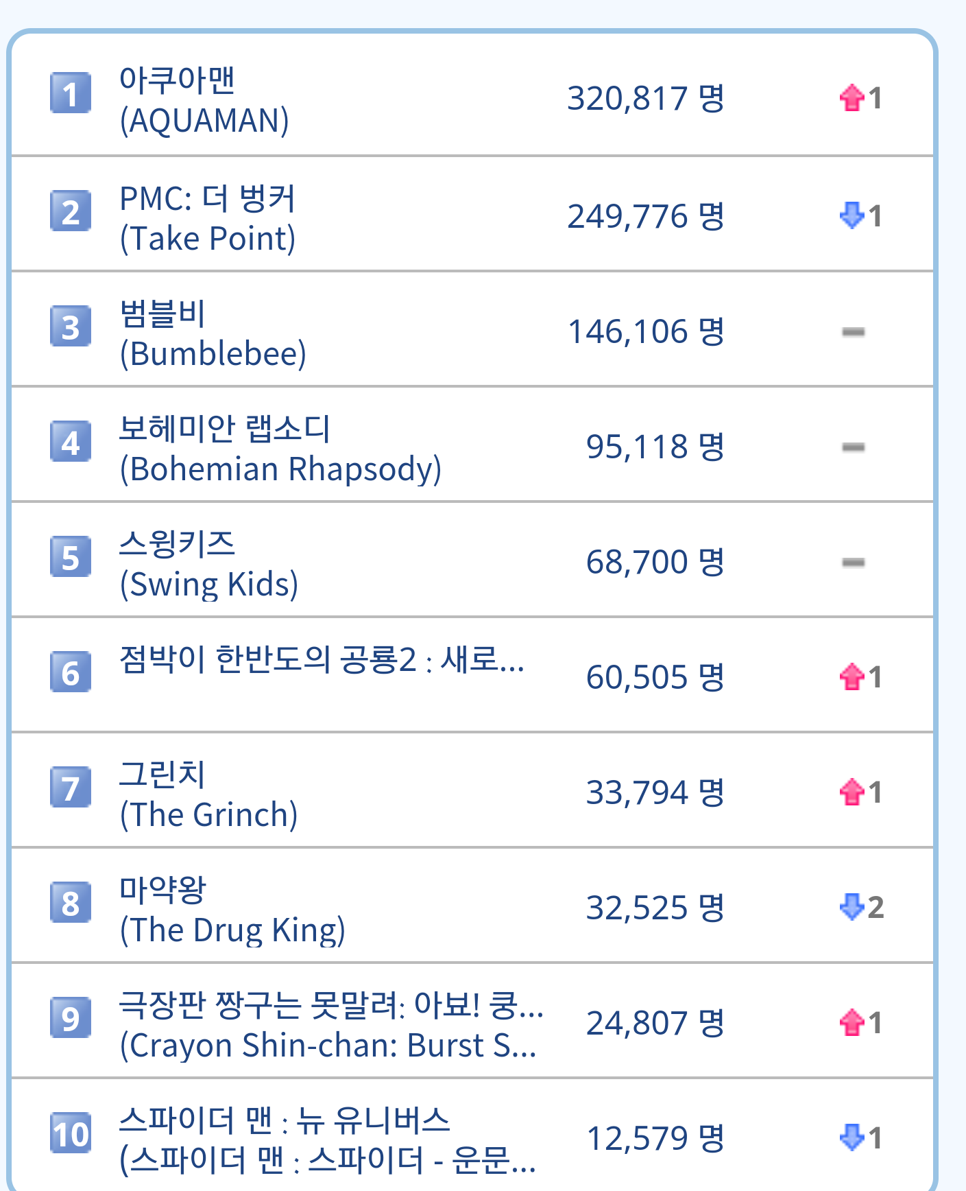Screen dimensions: 966x1191
Task: Open the 마약왕 (The Drug King) entry
Action: [232, 910]
